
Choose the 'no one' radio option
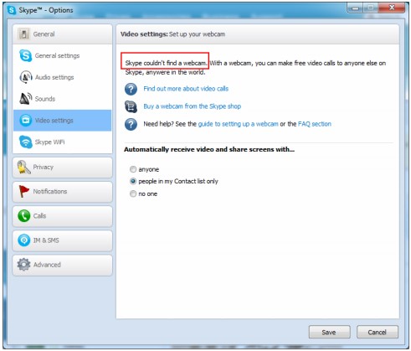click(133, 194)
